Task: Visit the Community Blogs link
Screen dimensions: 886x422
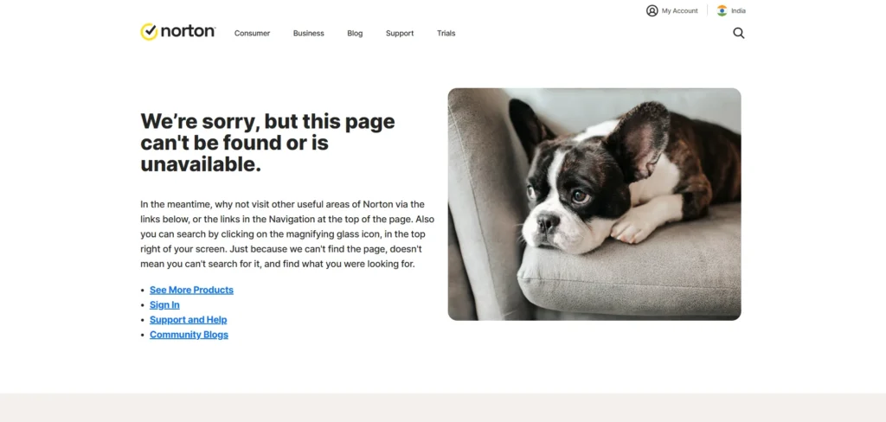Action: [189, 335]
